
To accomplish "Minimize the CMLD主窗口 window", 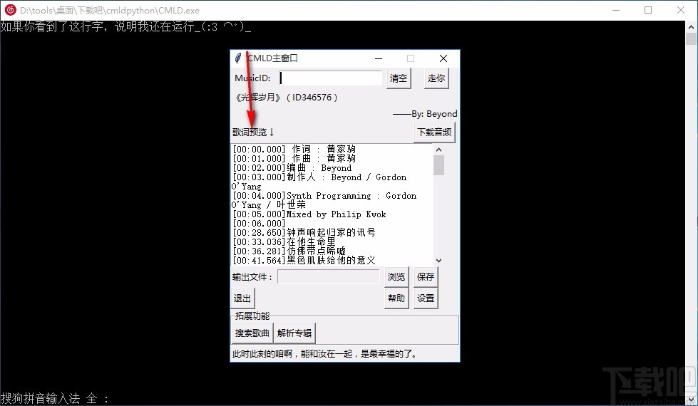I will (379, 58).
